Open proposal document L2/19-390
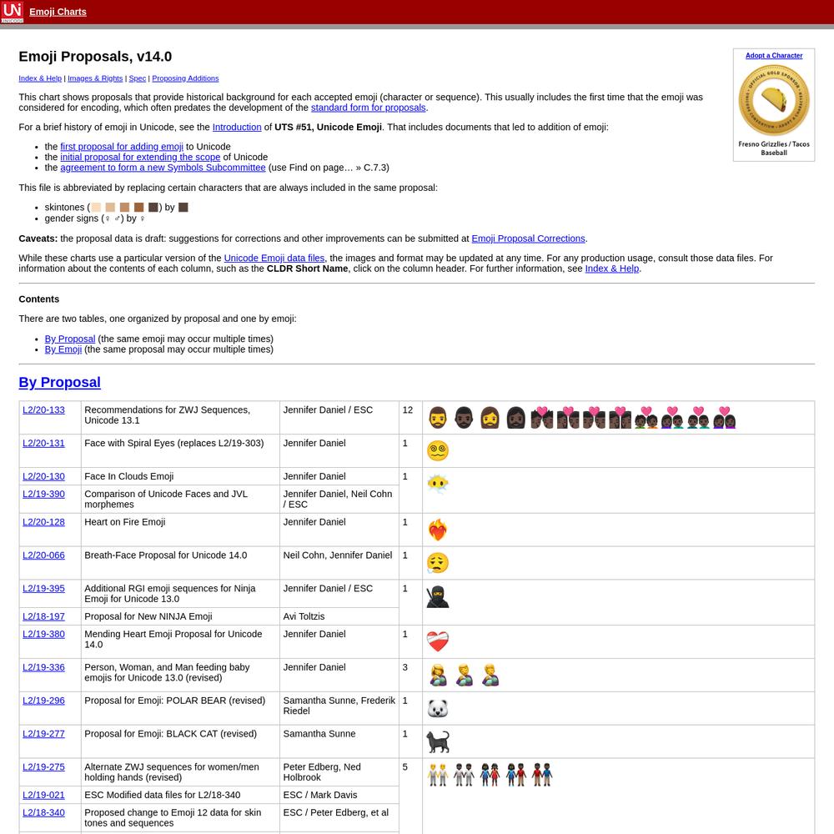The image size is (834, 834). click(x=43, y=494)
